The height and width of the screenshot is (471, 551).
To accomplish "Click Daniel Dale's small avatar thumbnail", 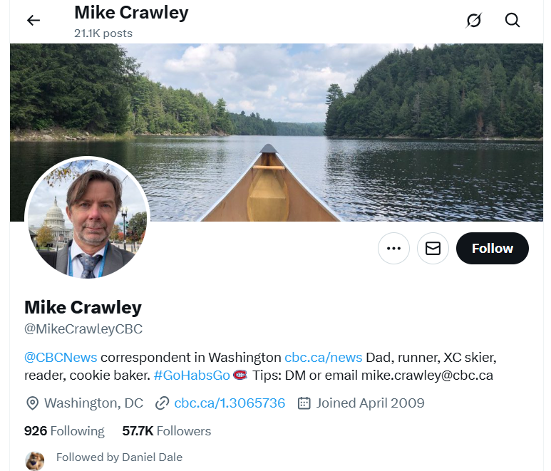I will tap(35, 460).
